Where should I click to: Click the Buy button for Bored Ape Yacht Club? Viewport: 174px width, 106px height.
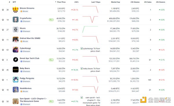point(51,60)
